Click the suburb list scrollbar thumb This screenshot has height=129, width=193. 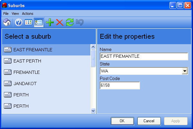(93, 58)
